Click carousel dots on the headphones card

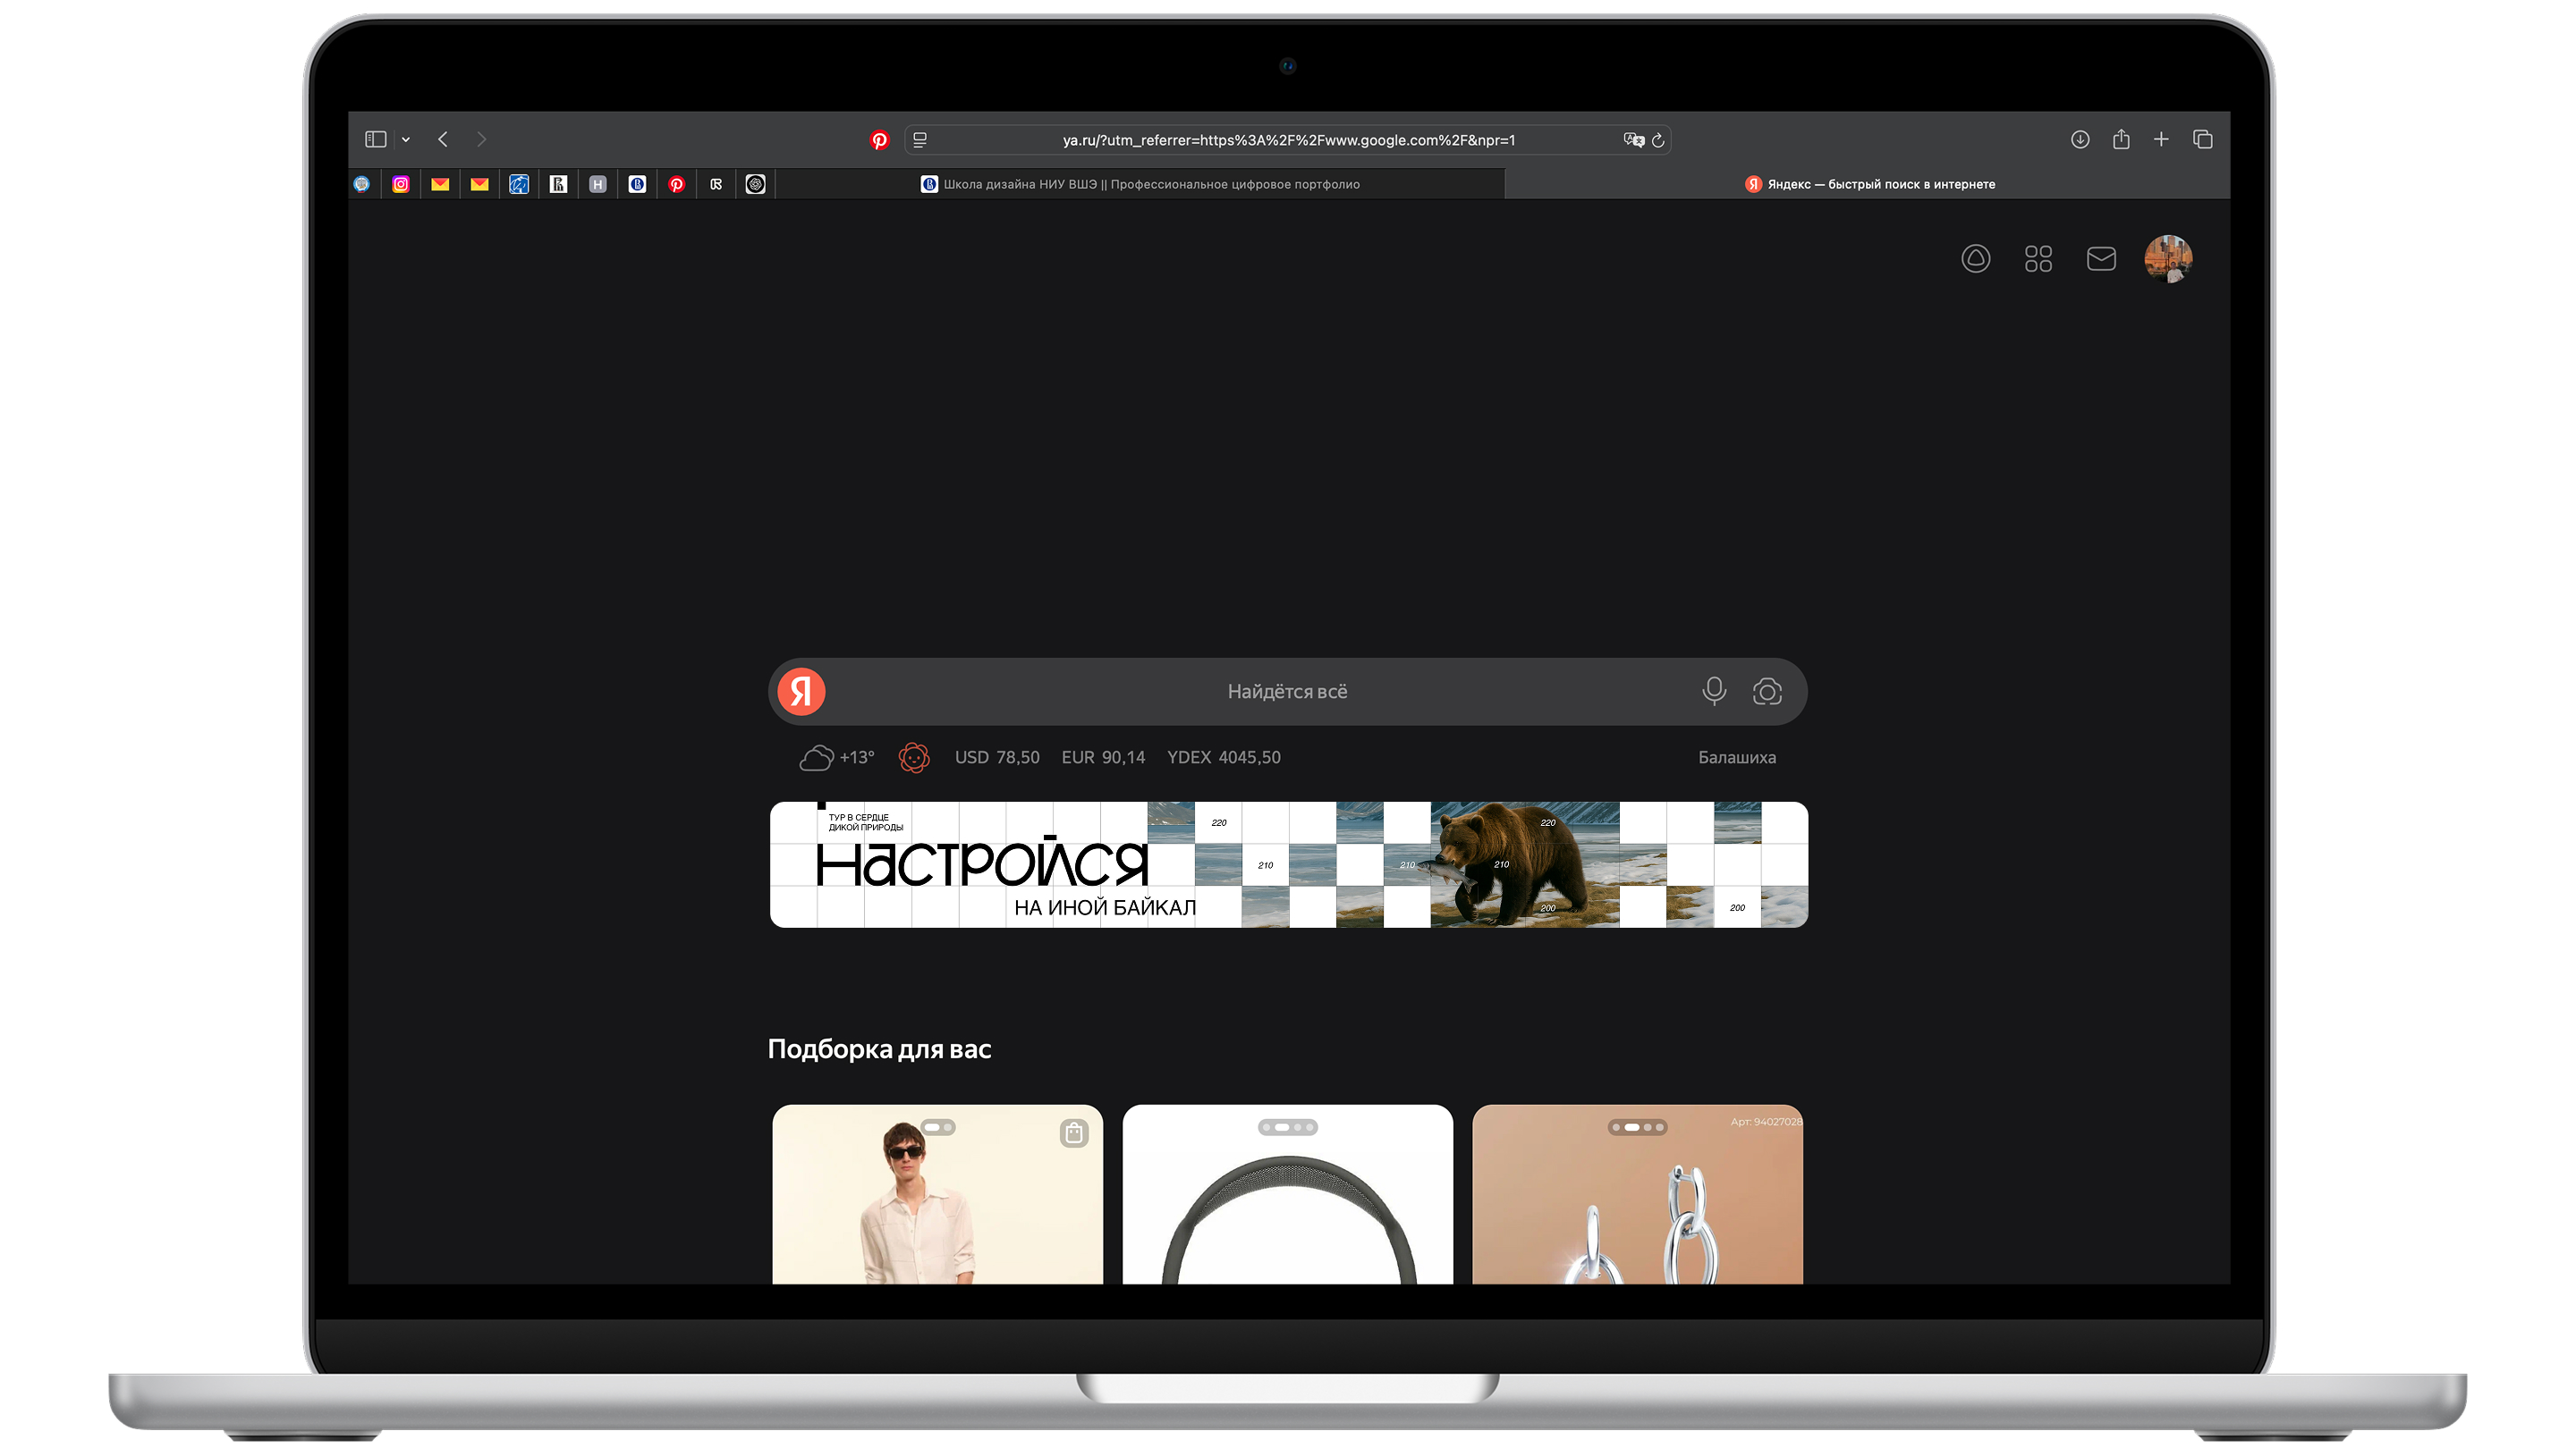[x=1287, y=1127]
